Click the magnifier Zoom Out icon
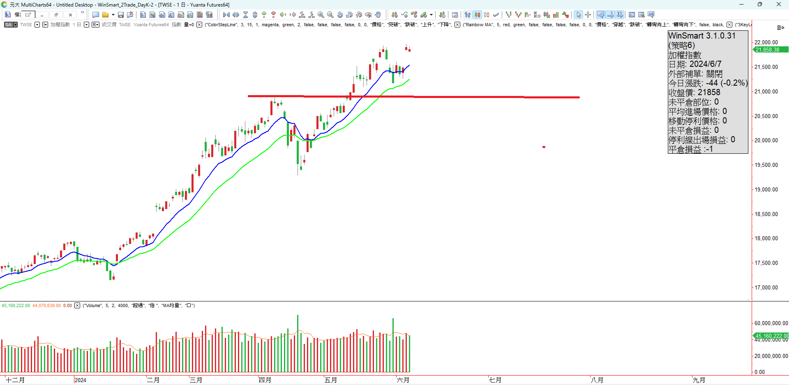789x385 pixels. click(330, 15)
